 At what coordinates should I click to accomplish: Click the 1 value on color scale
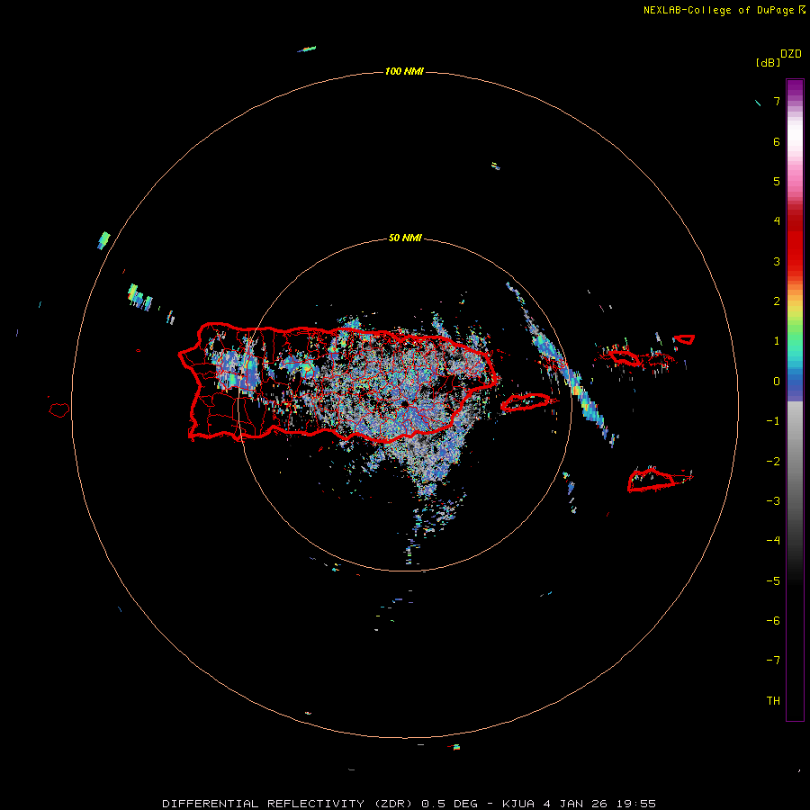pos(777,341)
